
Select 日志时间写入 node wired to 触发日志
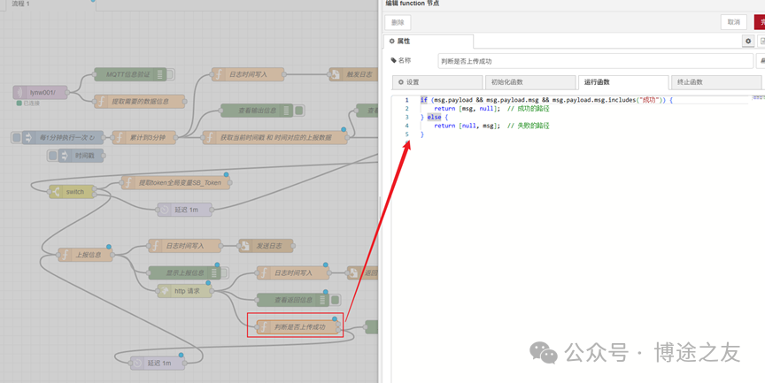(x=248, y=74)
